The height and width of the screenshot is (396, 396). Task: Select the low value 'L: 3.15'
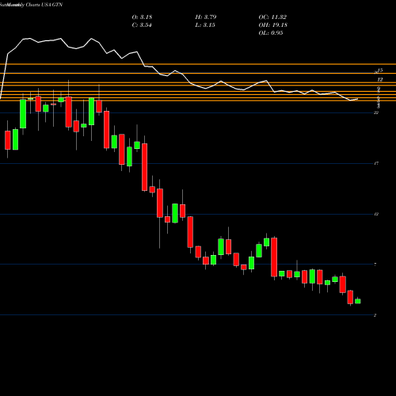205,25
